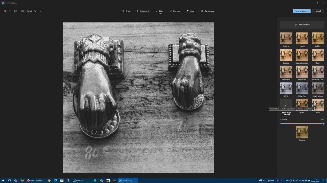The image size is (327, 183).
Task: Expand the Save options dropdown
Action: pyautogui.click(x=301, y=11)
